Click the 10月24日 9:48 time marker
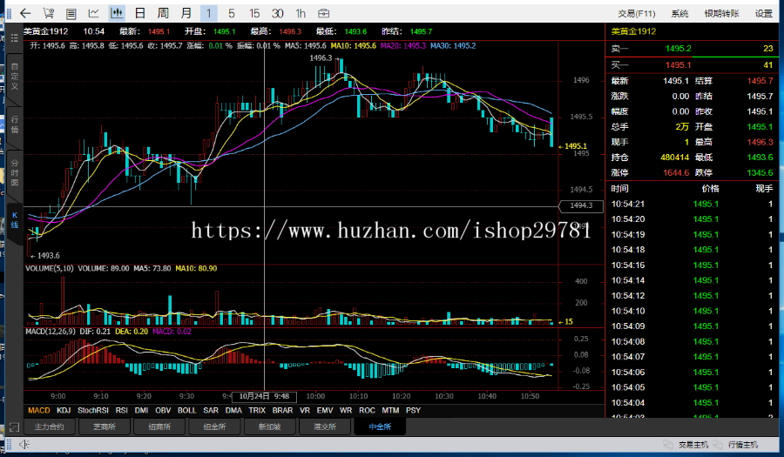This screenshot has width=784, height=457. pyautogui.click(x=264, y=397)
